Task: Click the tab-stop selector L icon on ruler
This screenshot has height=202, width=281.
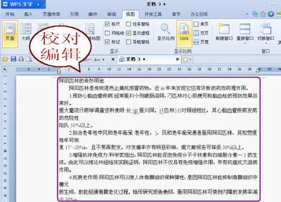Action: click(4, 69)
